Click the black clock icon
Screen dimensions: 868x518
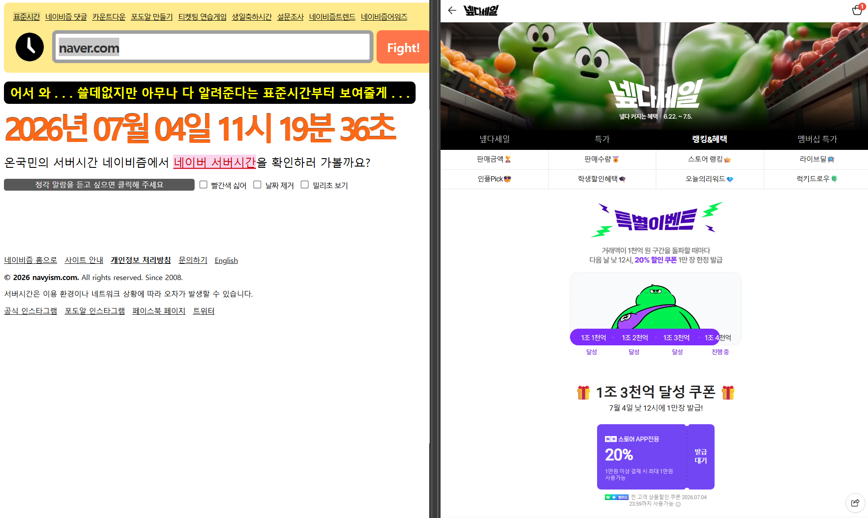[x=30, y=47]
